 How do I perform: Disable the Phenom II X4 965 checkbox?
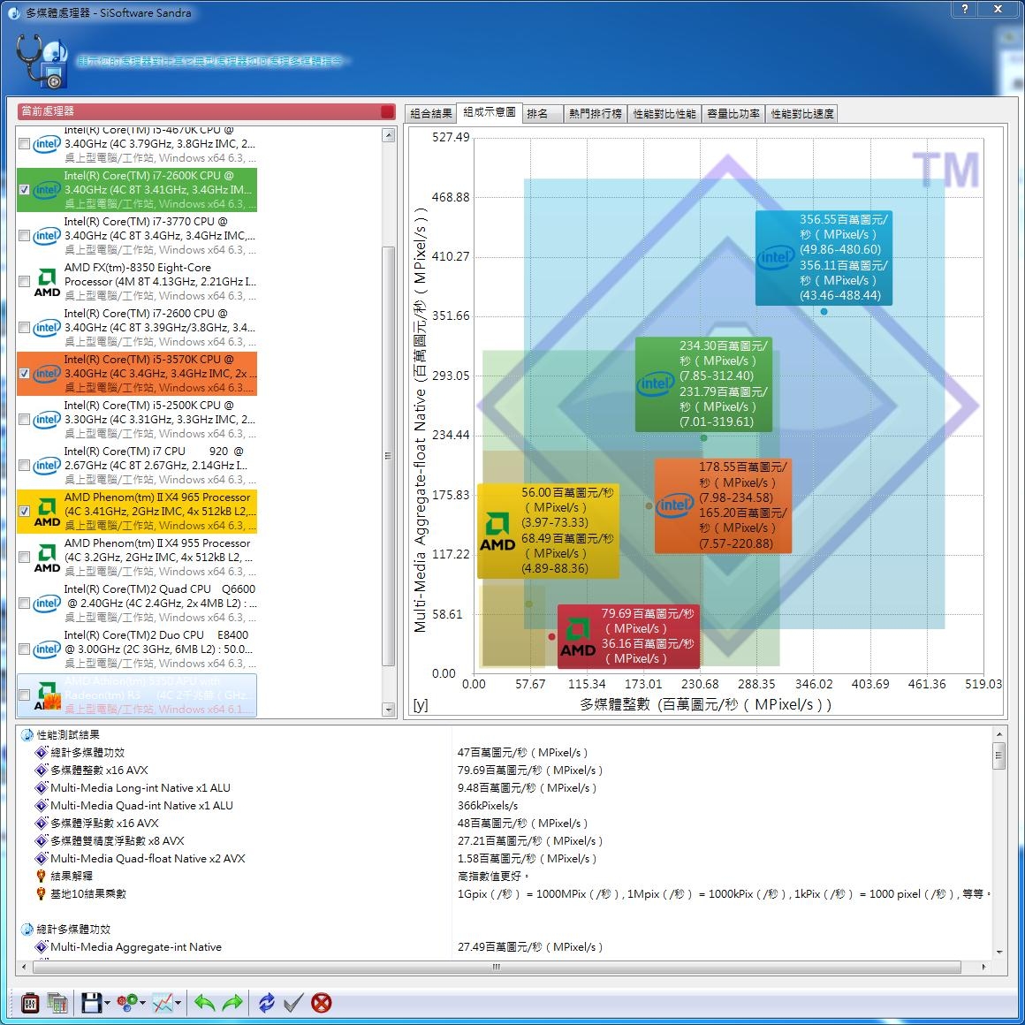(24, 512)
